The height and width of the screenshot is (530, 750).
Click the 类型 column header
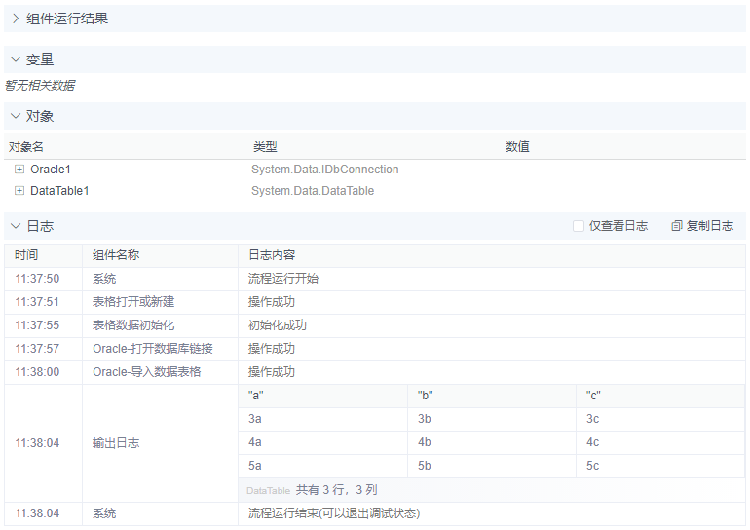pos(265,147)
